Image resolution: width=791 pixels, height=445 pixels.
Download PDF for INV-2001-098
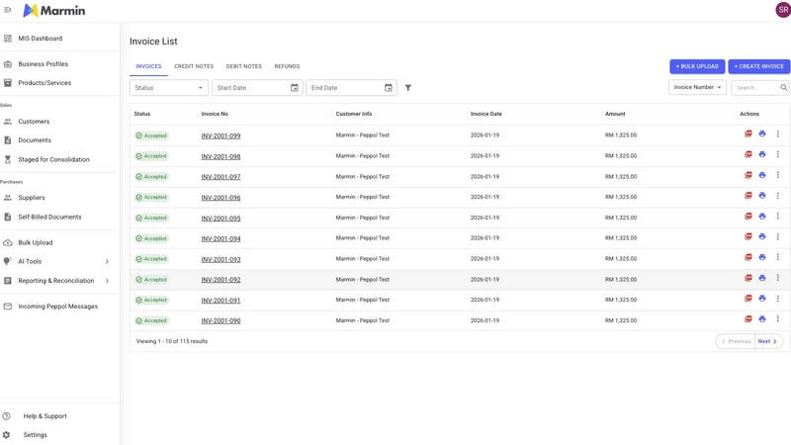pyautogui.click(x=748, y=154)
